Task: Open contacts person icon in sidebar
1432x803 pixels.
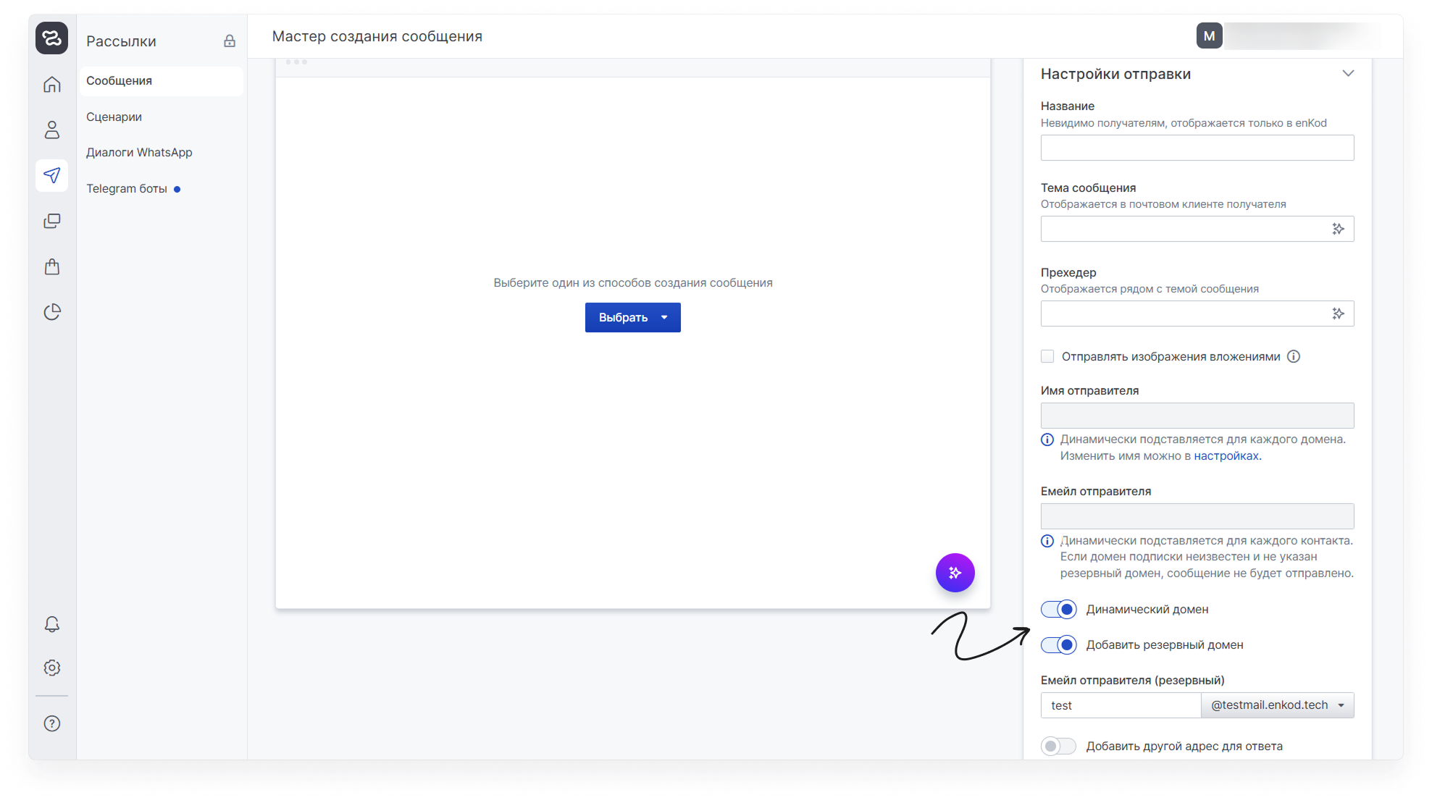Action: 52,130
